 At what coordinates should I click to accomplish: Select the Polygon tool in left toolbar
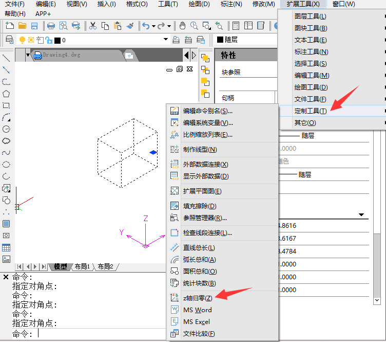click(x=6, y=94)
